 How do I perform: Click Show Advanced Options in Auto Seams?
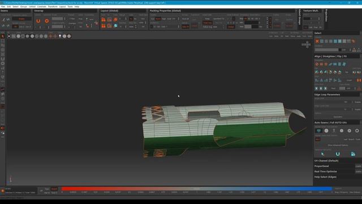(338, 145)
